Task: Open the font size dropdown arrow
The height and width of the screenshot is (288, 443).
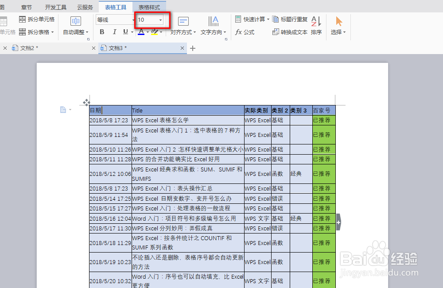Action: click(x=160, y=20)
